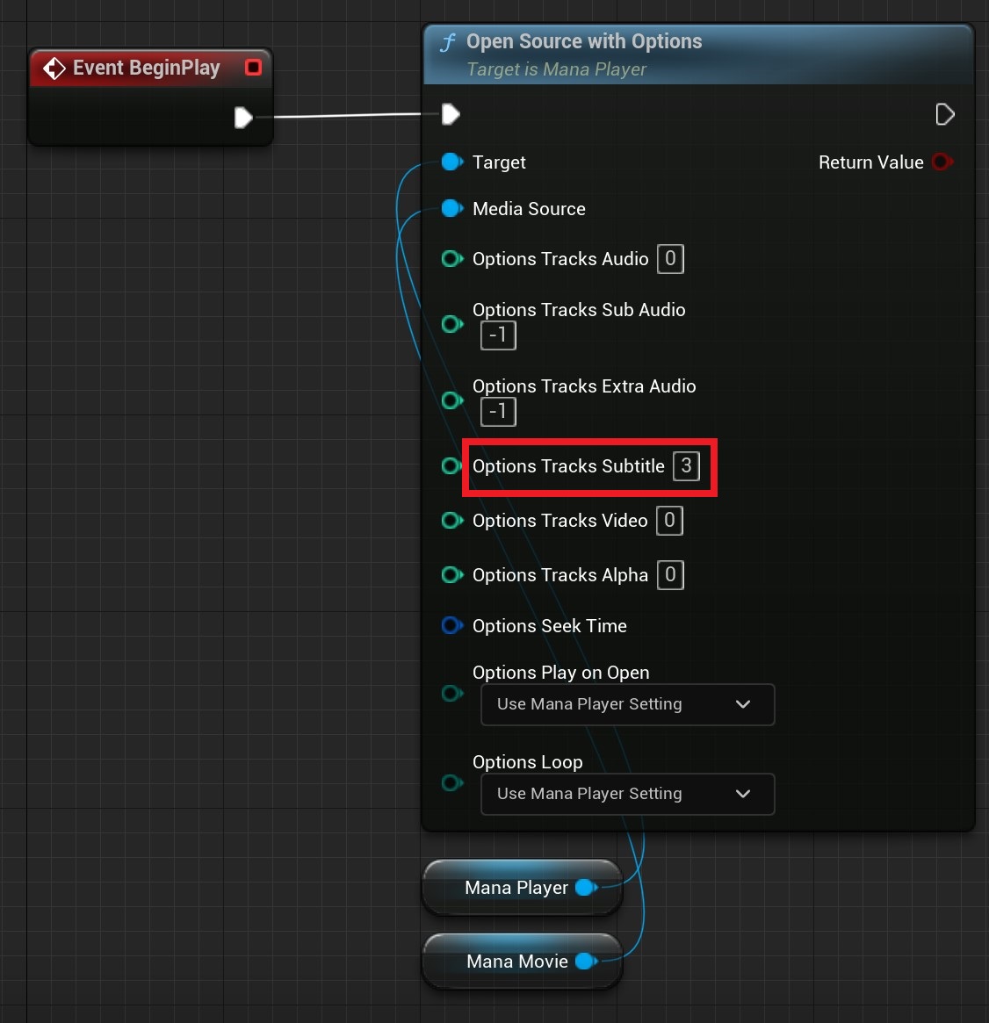
Task: Click the Target pin label
Action: click(499, 162)
